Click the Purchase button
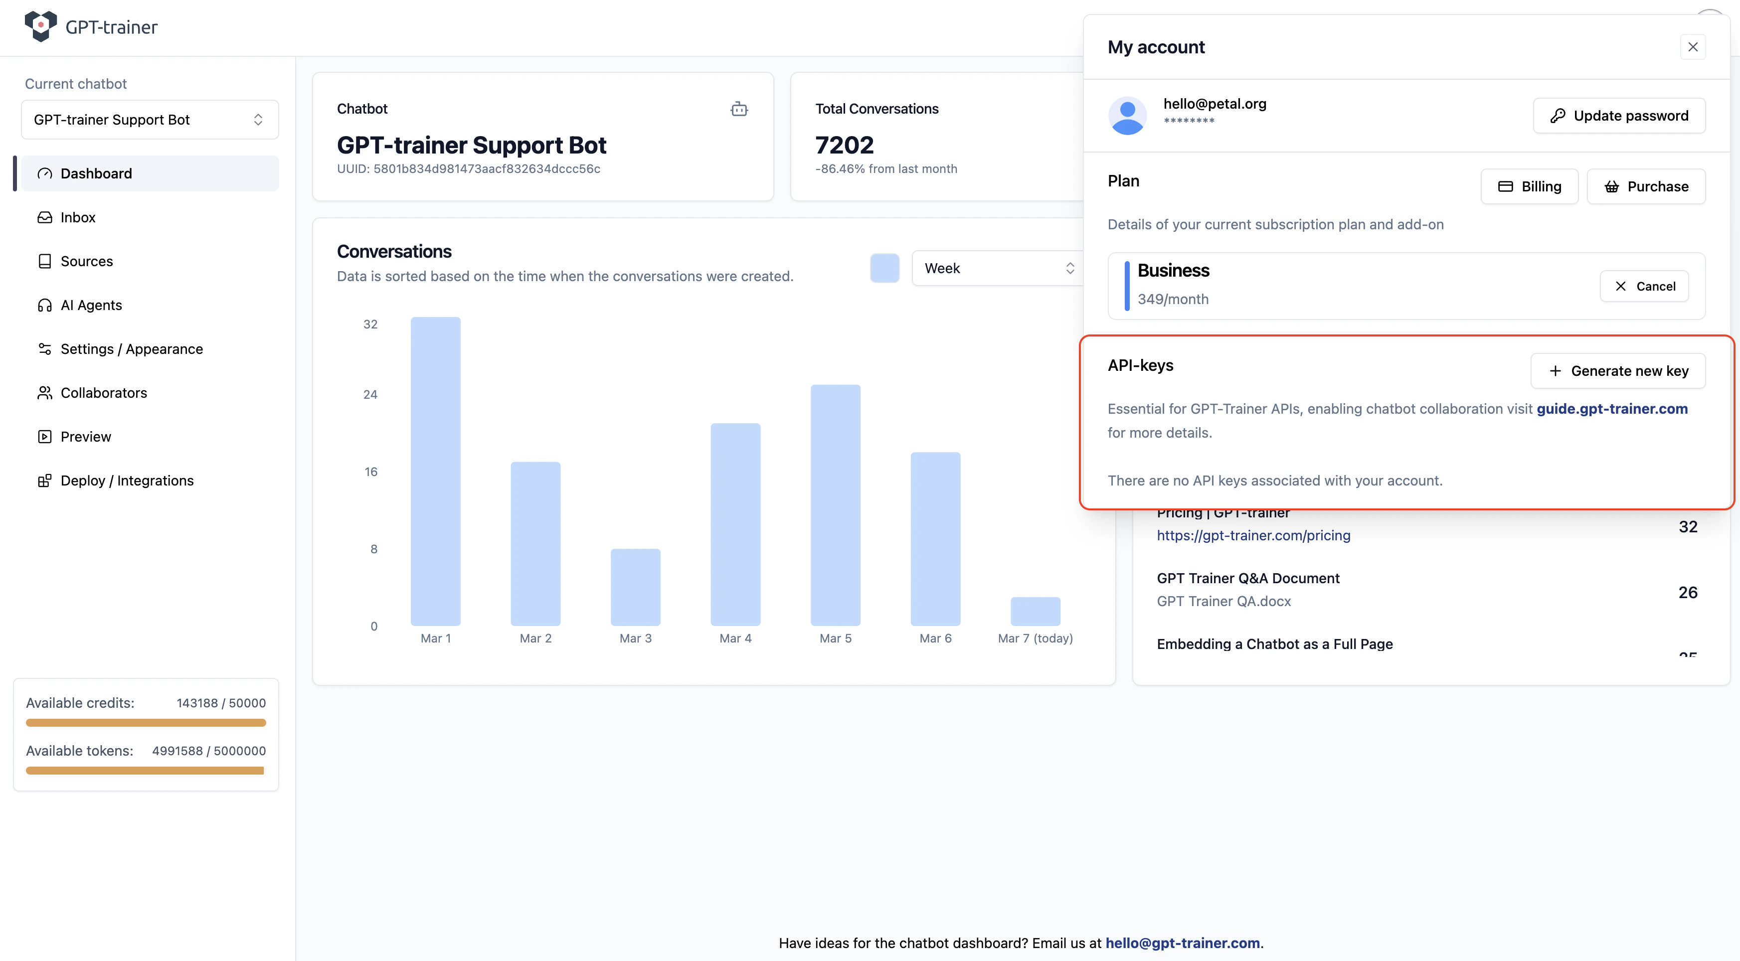 pos(1645,186)
